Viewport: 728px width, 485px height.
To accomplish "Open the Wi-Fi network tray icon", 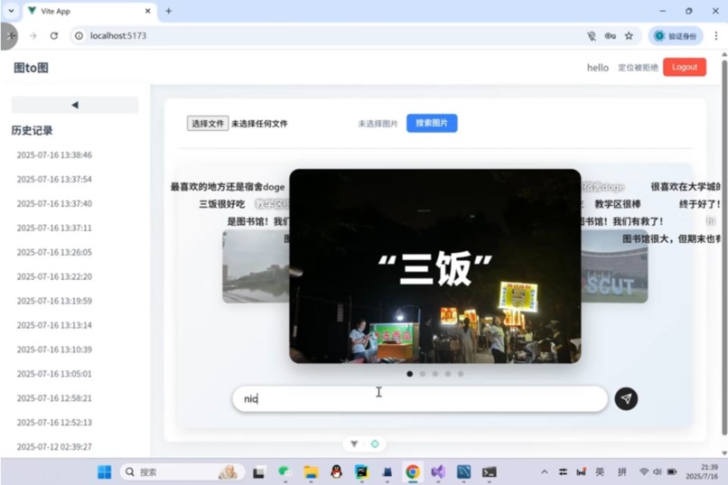I will 643,472.
